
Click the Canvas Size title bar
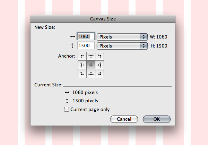tap(103, 19)
